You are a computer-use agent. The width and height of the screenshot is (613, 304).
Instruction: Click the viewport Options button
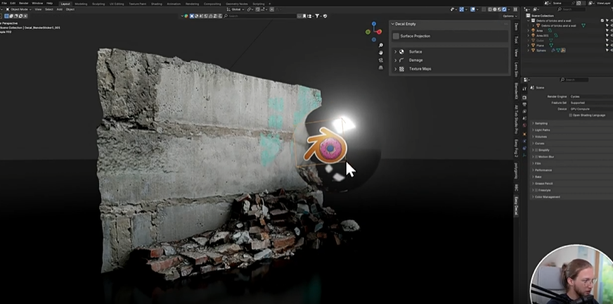coord(509,15)
